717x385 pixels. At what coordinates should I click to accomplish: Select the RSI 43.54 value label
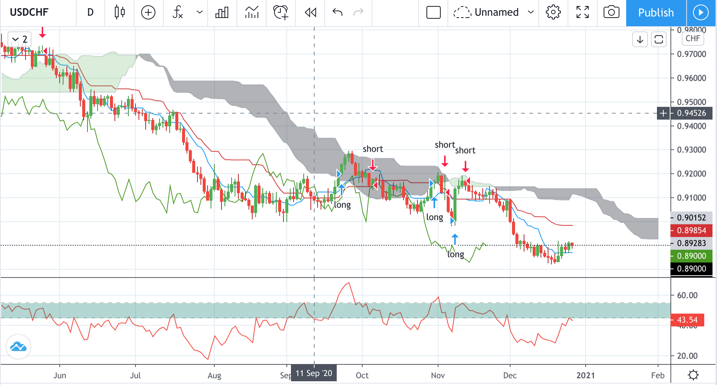coord(687,320)
